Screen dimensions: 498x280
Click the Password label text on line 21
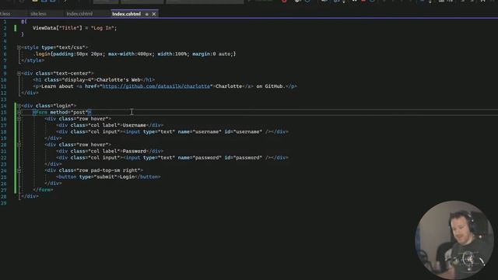[135, 151]
